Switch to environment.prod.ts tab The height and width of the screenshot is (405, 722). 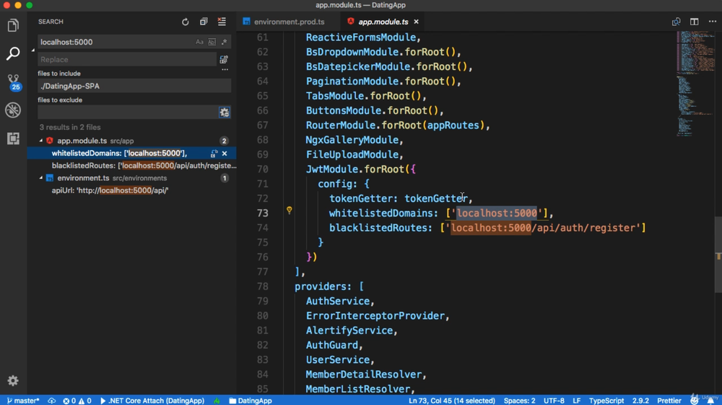click(x=289, y=22)
